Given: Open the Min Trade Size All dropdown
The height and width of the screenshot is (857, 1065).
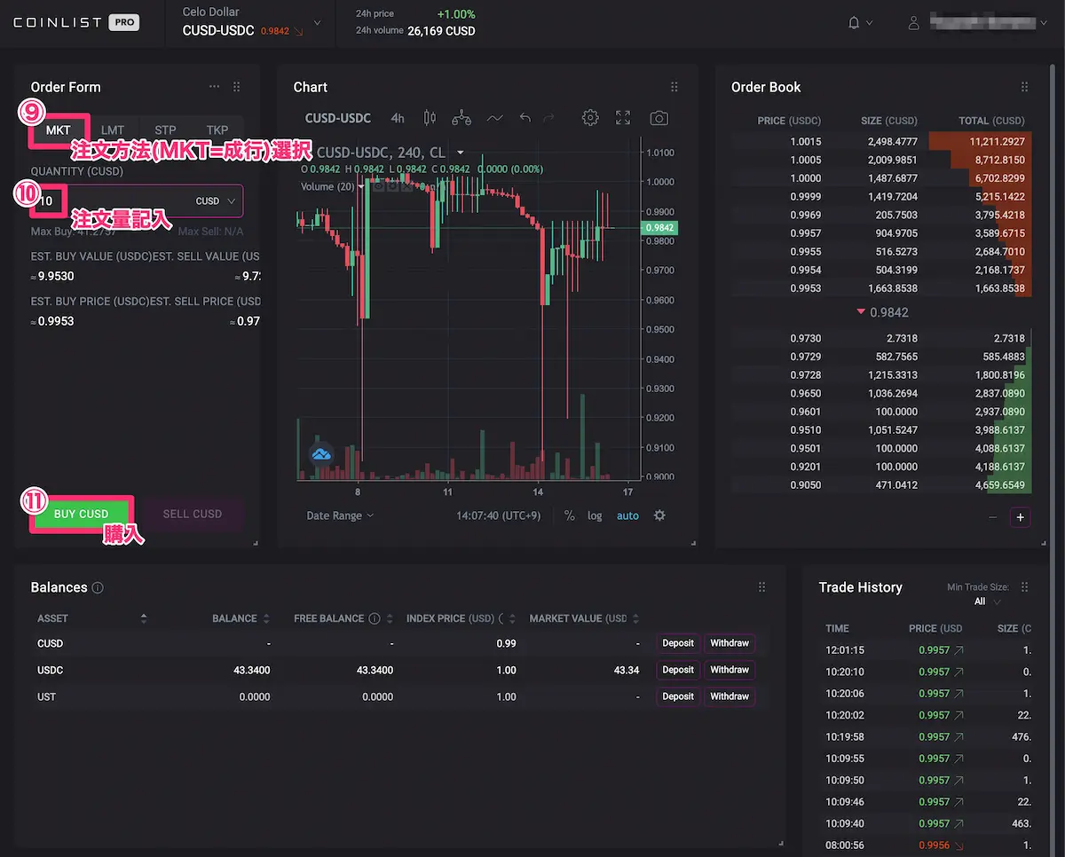Looking at the screenshot, I should coord(987,601).
